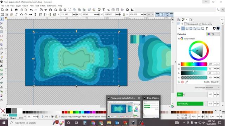Rotate selection 90° clockwise
Viewport: 225px width, 126px height.
26,14
